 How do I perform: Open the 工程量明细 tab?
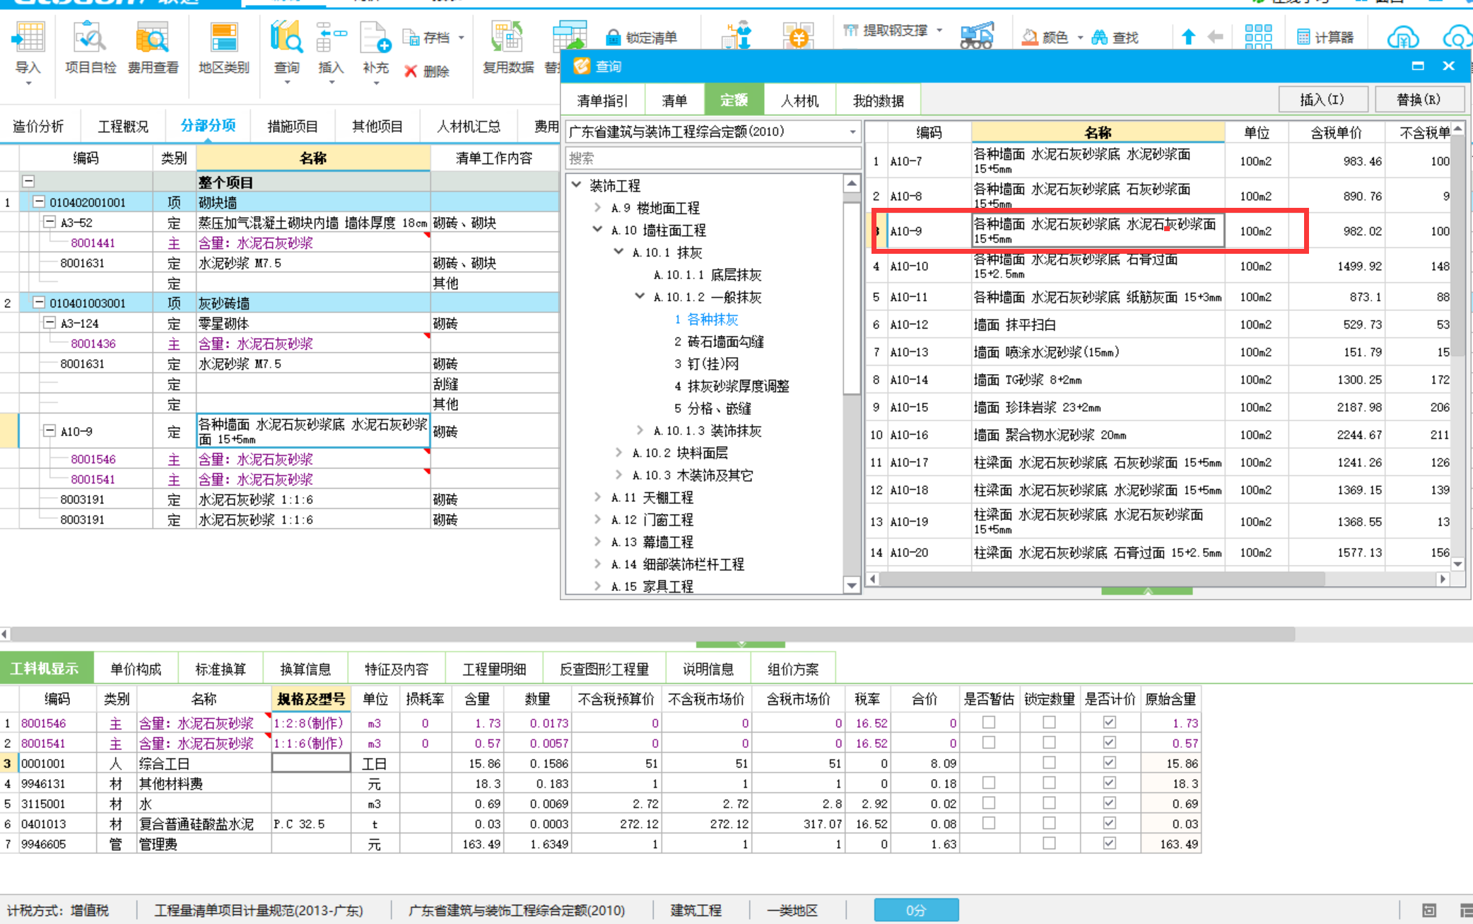click(x=494, y=669)
